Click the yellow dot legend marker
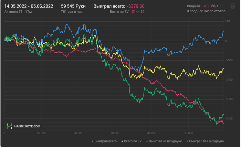Image resolution: width=241 pixels, height=147 pixels. click(x=122, y=141)
